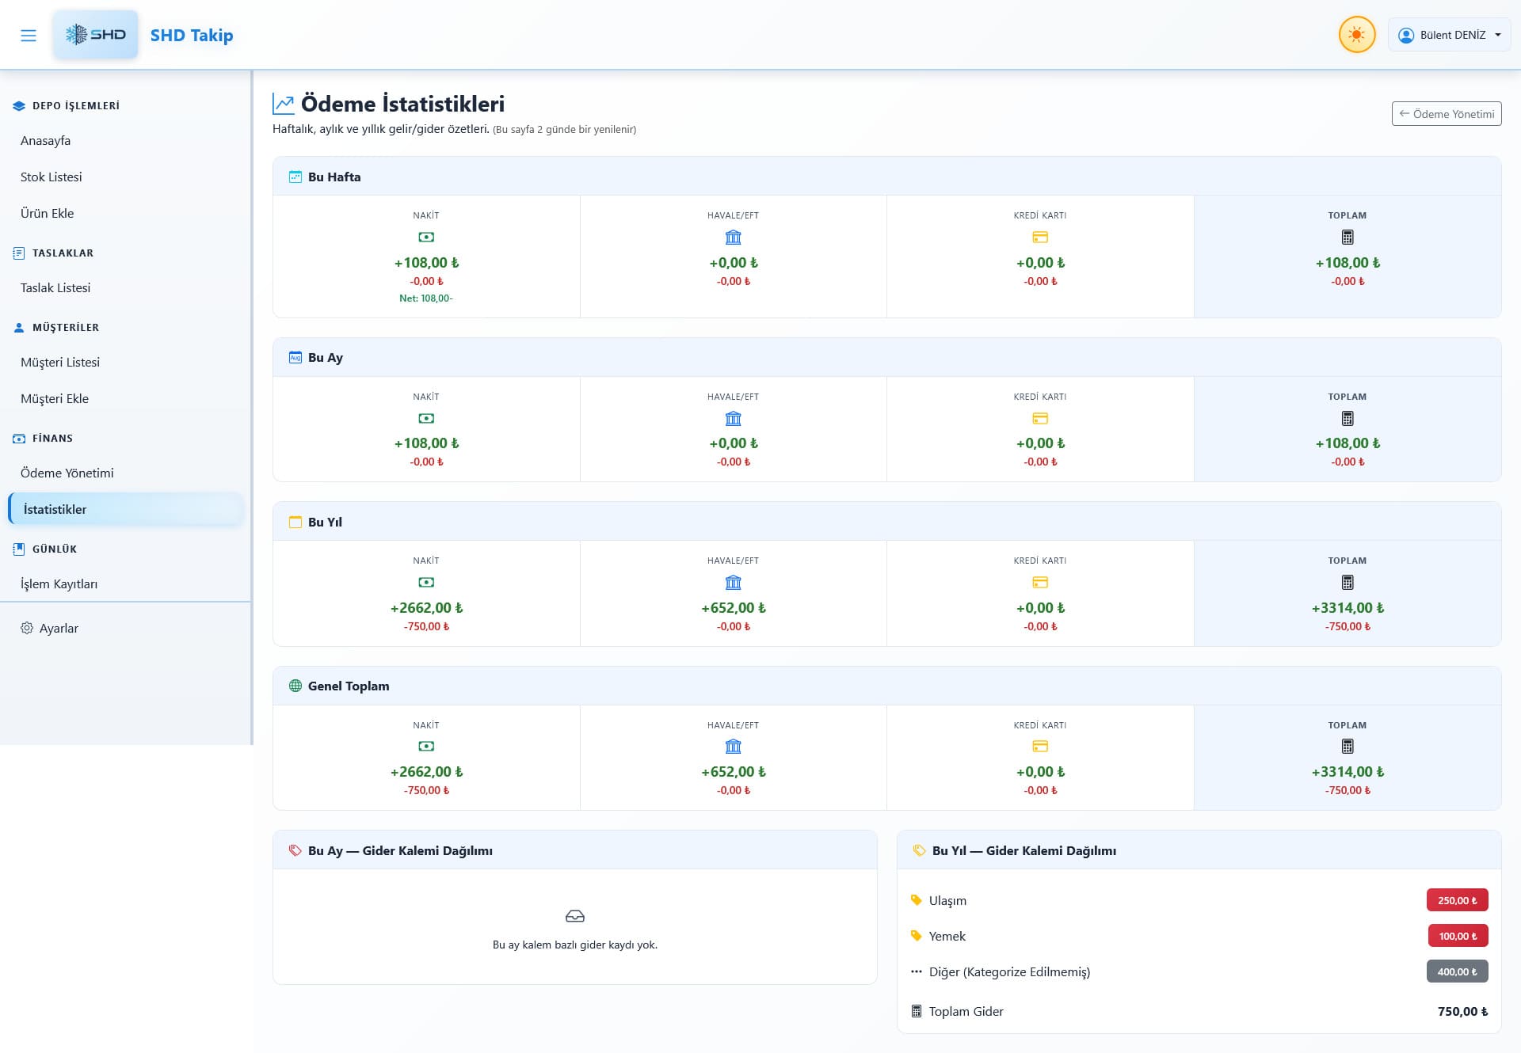
Task: Open Ödeme Yönetimi in sidebar
Action: (67, 473)
